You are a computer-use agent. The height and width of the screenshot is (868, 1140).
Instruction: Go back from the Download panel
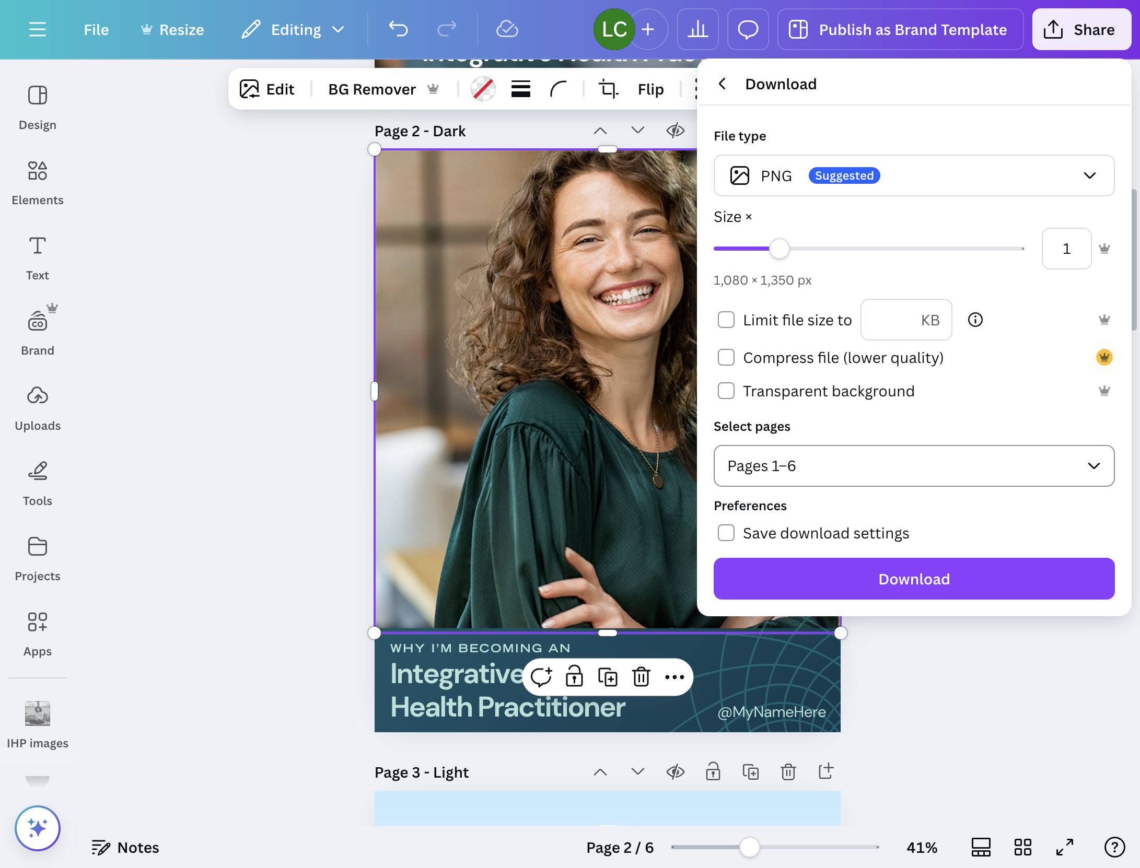[722, 84]
